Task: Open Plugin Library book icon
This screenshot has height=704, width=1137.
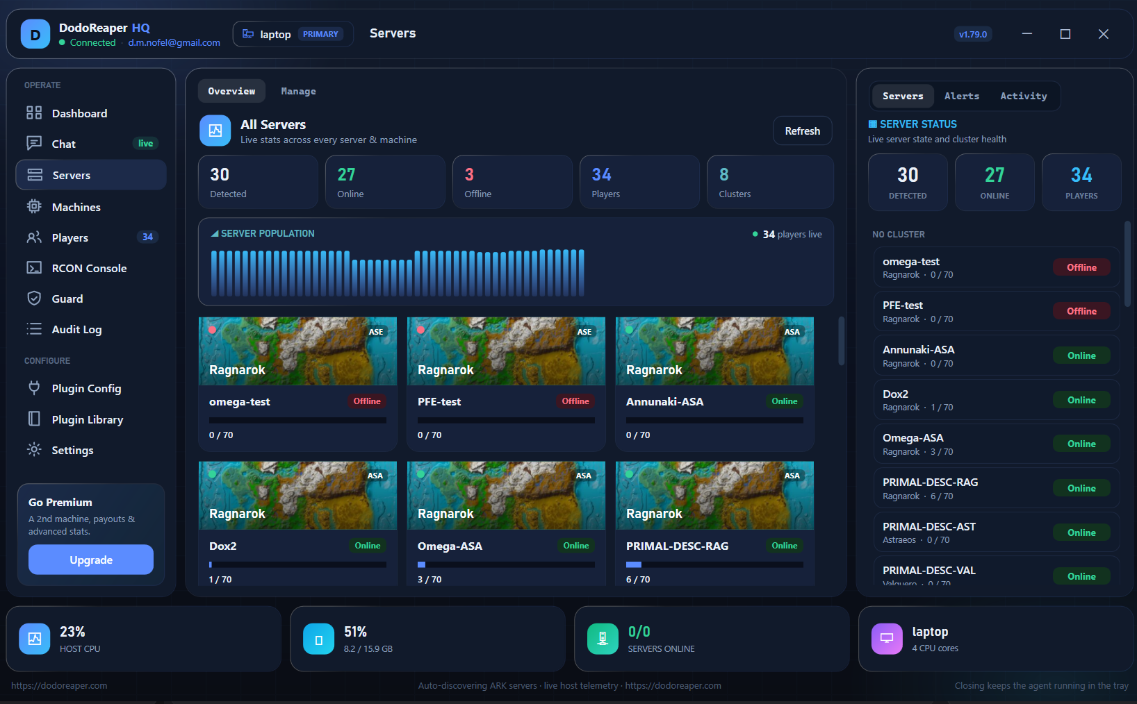Action: coord(34,419)
